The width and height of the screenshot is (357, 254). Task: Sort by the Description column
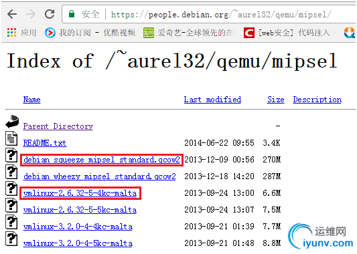pyautogui.click(x=317, y=100)
